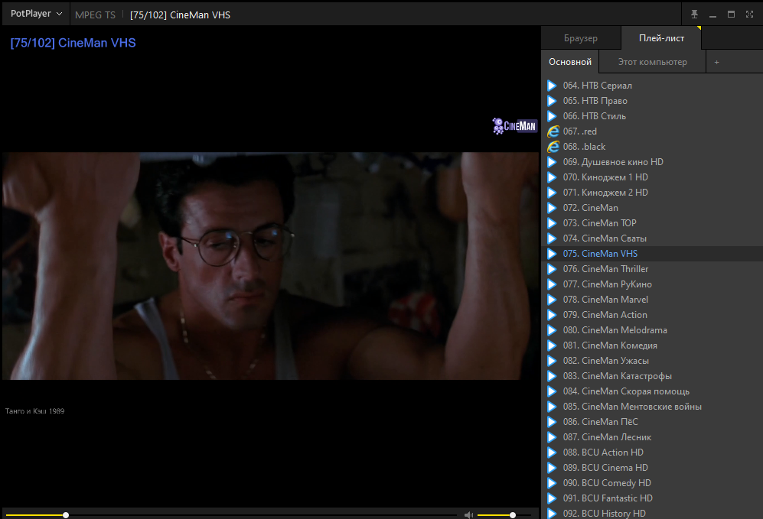Click play icon beside 071. Киноджем 2 HD
763x519 pixels.
(x=552, y=193)
